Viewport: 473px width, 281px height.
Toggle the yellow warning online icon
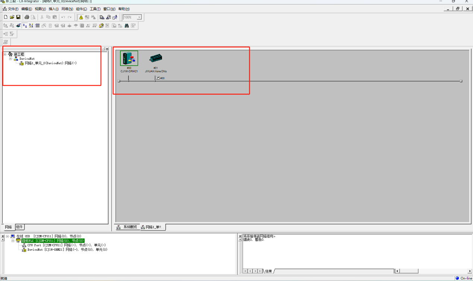point(81,17)
